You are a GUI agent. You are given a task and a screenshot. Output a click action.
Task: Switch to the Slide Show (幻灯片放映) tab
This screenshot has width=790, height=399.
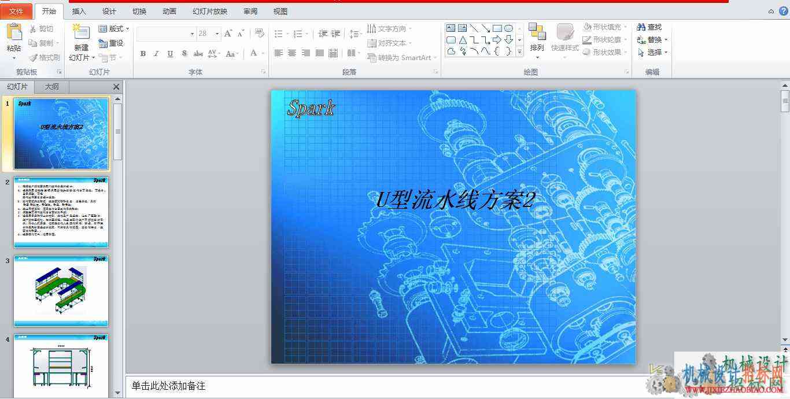pos(210,12)
